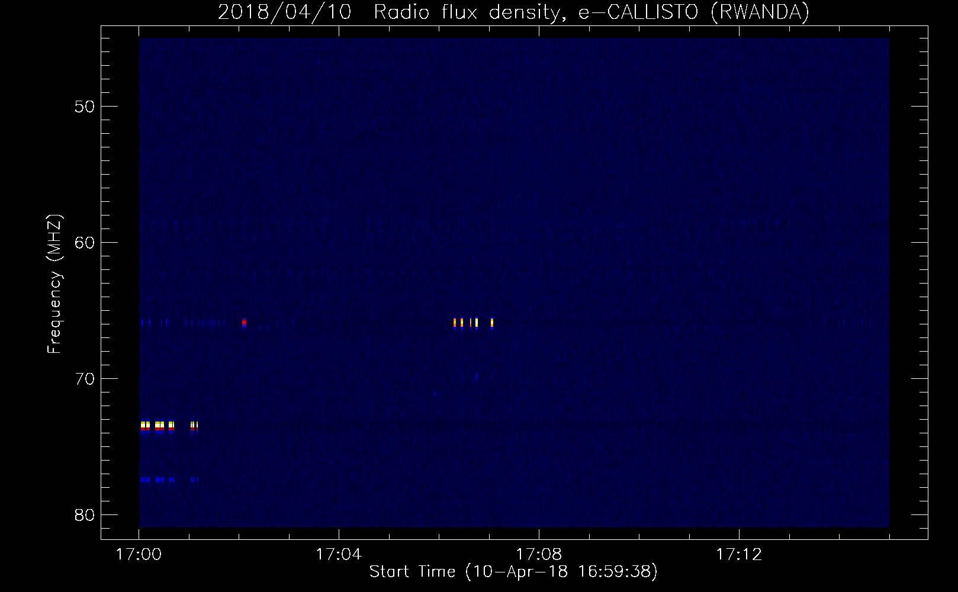Click the "17:08" time tick label
The image size is (958, 592).
[x=539, y=555]
